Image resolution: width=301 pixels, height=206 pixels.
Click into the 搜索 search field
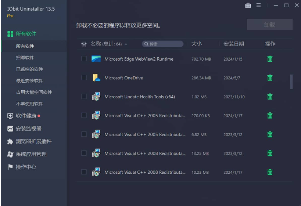(162, 44)
